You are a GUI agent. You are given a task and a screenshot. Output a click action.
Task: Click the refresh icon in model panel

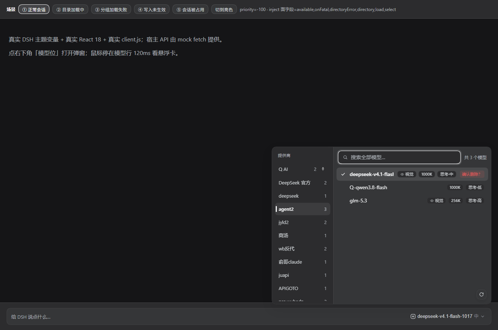(x=482, y=294)
